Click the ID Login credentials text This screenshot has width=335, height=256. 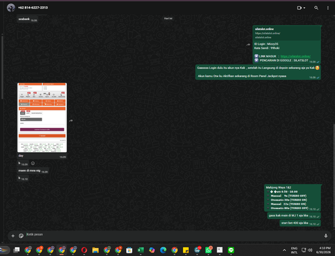267,46
